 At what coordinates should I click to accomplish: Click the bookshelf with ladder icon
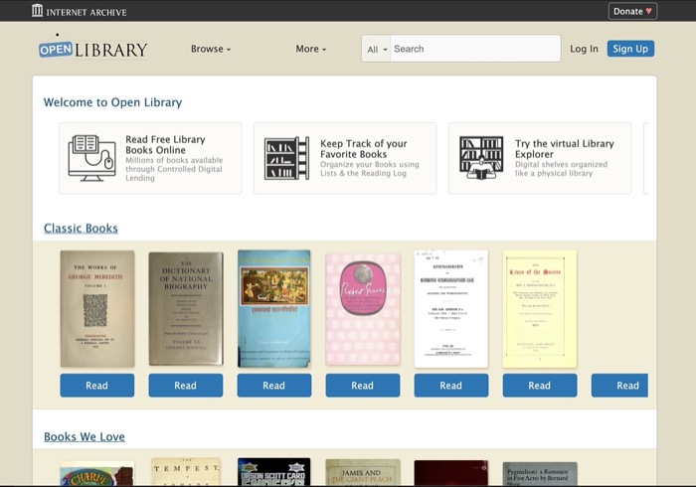(286, 158)
